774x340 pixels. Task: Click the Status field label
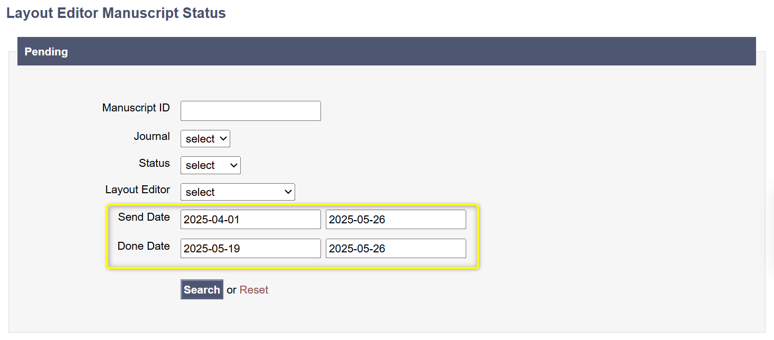(154, 163)
